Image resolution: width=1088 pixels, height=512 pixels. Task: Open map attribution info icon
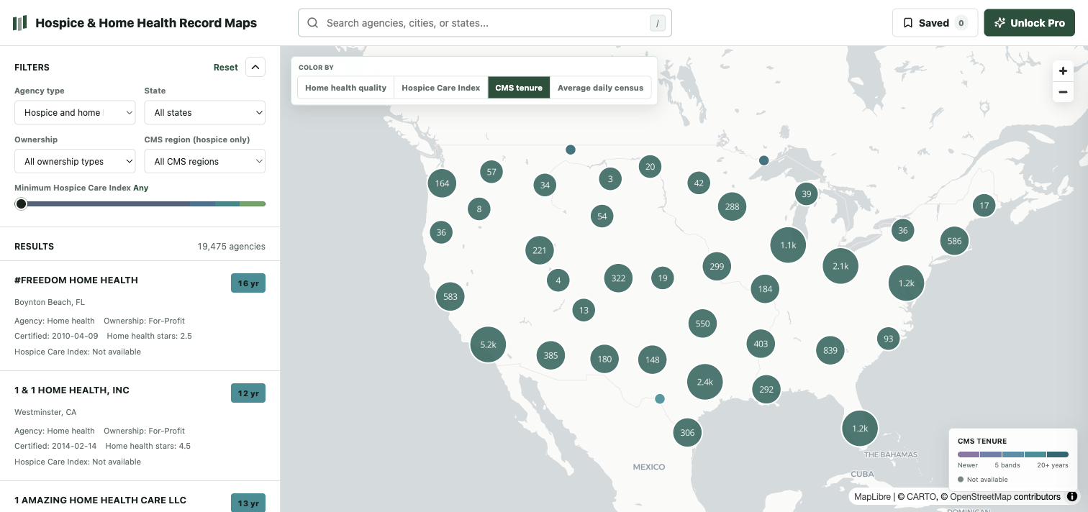coord(1072,496)
